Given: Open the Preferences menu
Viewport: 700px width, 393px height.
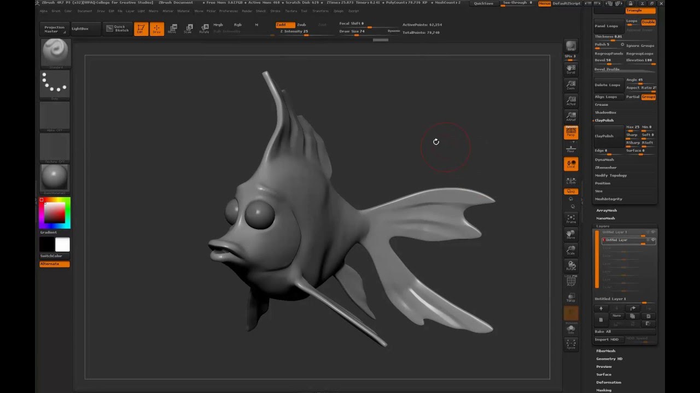Looking at the screenshot, I should [x=229, y=11].
